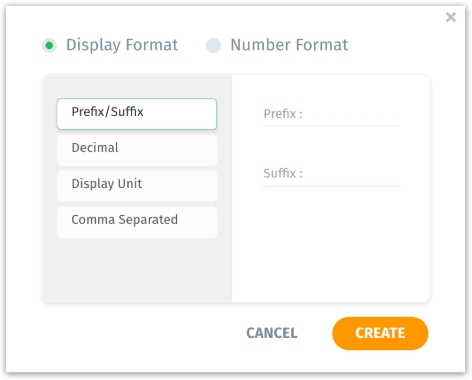Screen dimensions: 472x380
Task: Click the underline below the Prefix field
Action: click(331, 126)
